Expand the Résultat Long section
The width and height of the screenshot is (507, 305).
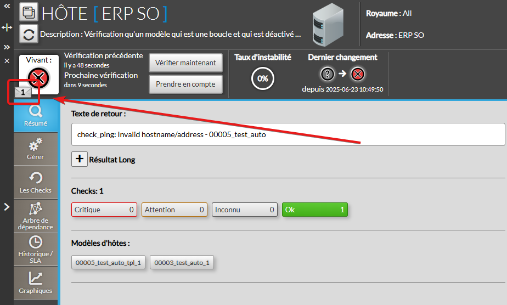79,159
